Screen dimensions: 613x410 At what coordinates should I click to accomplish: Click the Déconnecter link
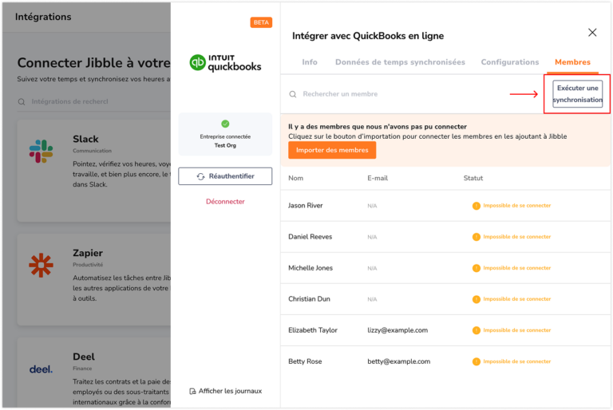pyautogui.click(x=225, y=202)
